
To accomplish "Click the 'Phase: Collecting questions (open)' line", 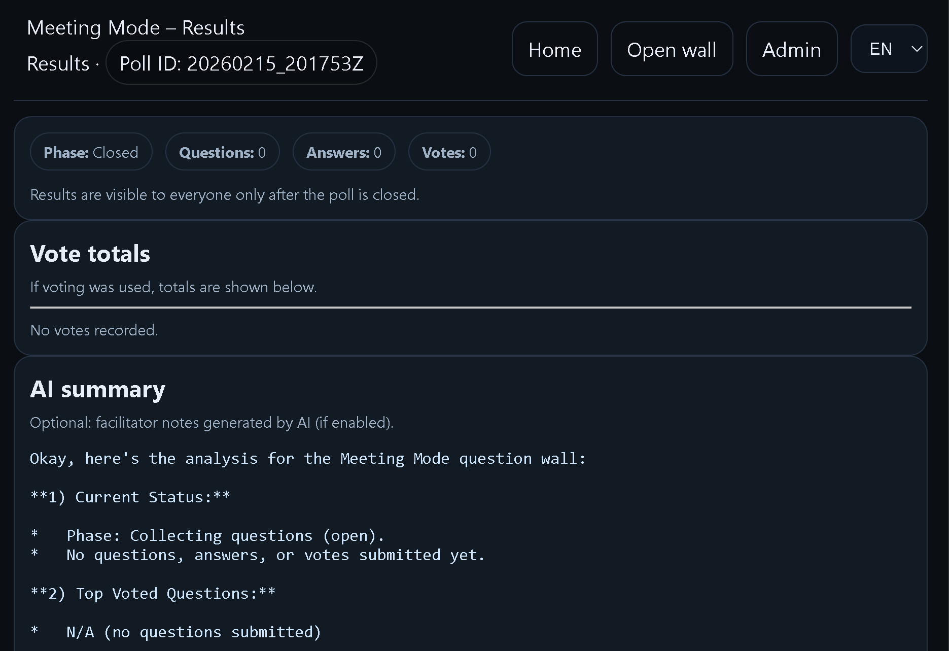I will pyautogui.click(x=225, y=536).
